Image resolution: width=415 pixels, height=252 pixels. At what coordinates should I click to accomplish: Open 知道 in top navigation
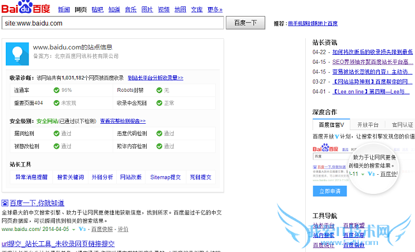pyautogui.click(x=114, y=10)
